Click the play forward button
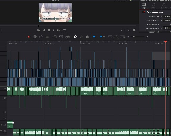 point(54,30)
